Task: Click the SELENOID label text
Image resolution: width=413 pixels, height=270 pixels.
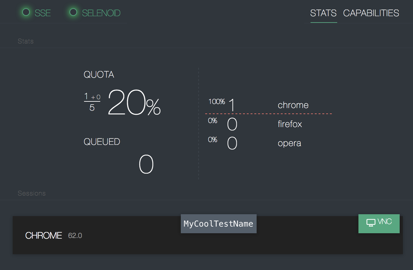Action: 101,13
